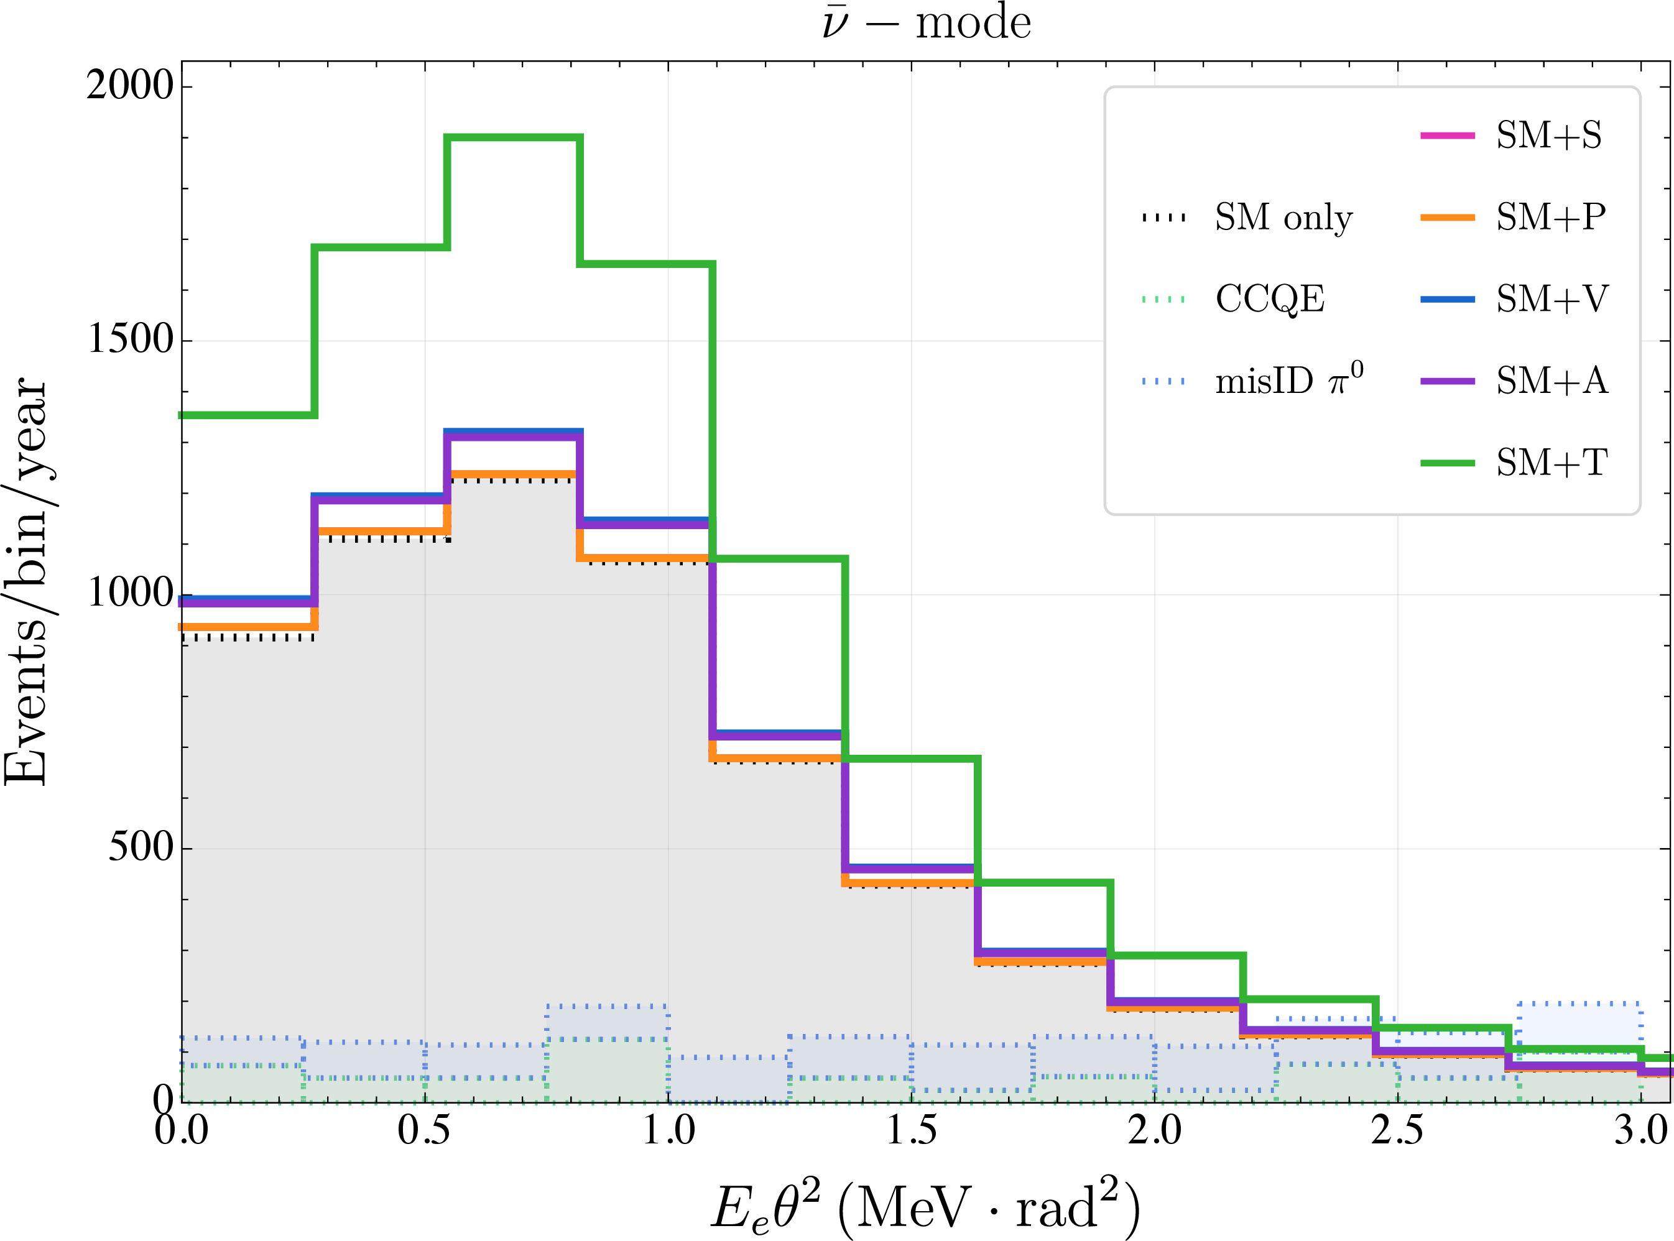Click the SM+A purple legend line
Viewport: 1674px width, 1241px height.
click(x=1447, y=382)
